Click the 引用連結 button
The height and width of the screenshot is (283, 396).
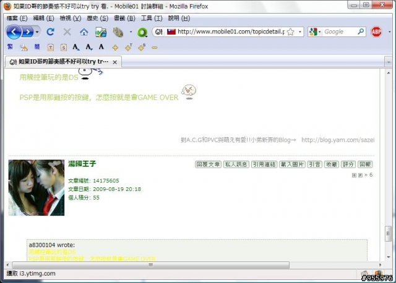pyautogui.click(x=264, y=164)
